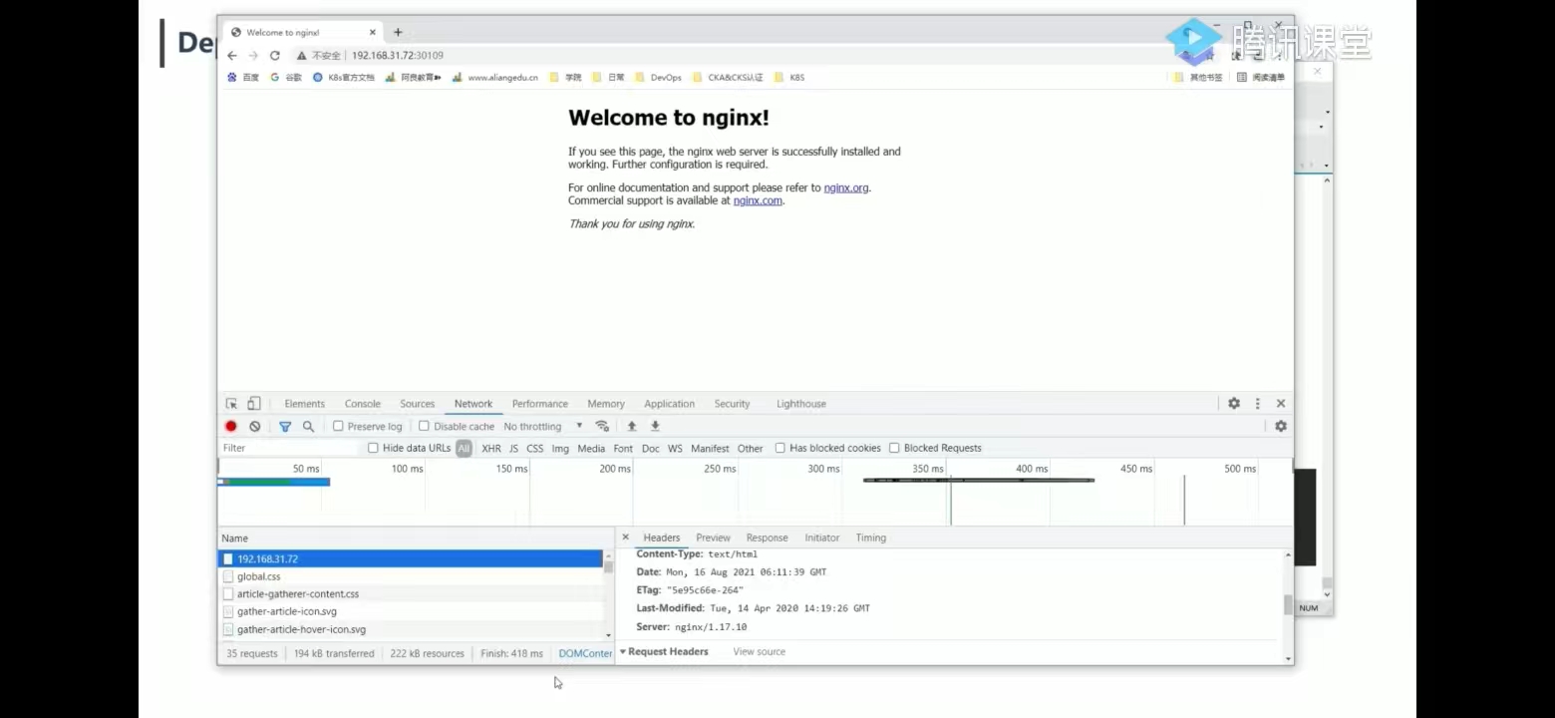The image size is (1555, 718).
Task: Select the global.css request
Action: pos(411,576)
